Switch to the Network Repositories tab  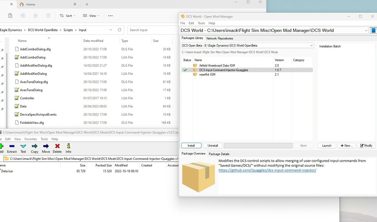click(x=219, y=38)
